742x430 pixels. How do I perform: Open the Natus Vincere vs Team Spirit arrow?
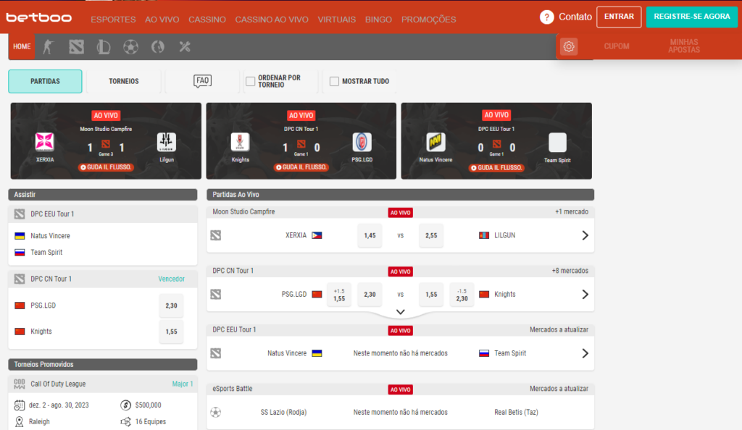coord(585,353)
